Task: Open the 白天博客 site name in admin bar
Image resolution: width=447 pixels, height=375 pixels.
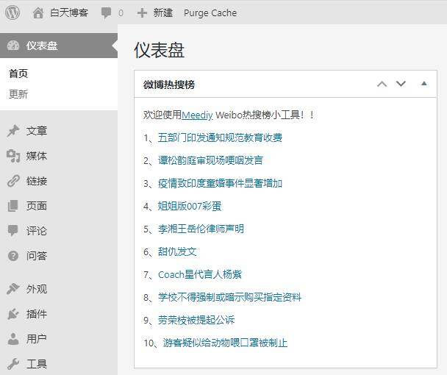Action: [69, 12]
